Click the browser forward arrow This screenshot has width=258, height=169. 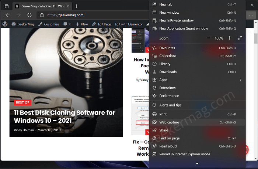[x=18, y=15]
